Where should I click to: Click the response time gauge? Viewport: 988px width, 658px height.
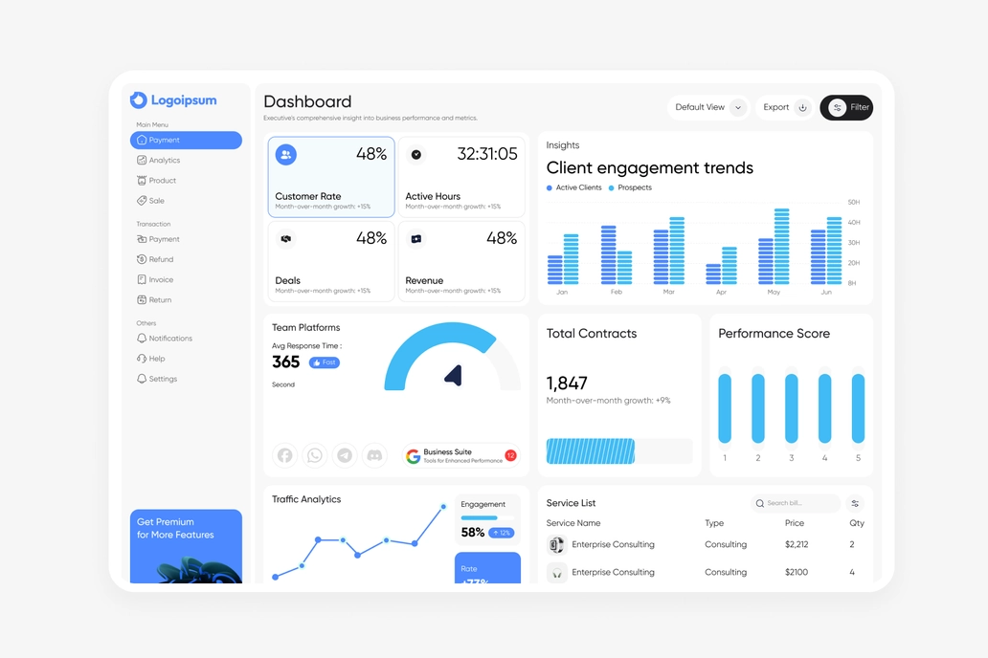453,357
